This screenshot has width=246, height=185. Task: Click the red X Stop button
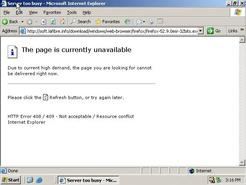[x=43, y=22]
